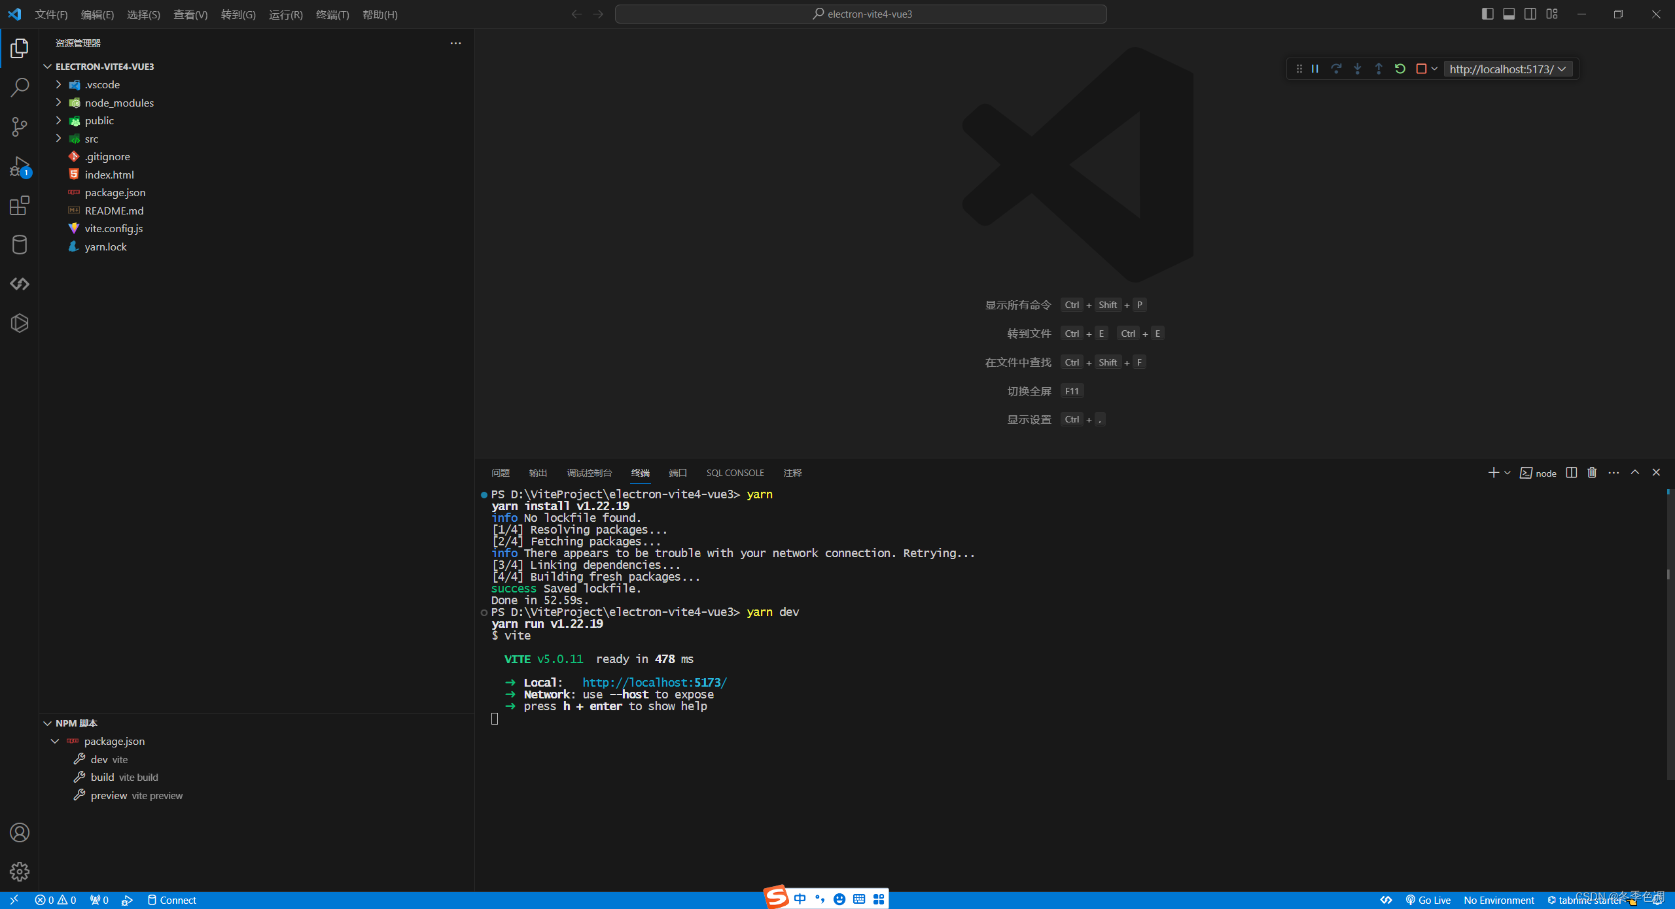1675x909 pixels.
Task: Toggle the panel visibility
Action: 1509,14
